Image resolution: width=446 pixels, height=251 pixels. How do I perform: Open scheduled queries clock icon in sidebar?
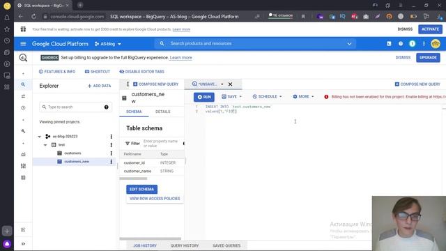click(x=23, y=108)
